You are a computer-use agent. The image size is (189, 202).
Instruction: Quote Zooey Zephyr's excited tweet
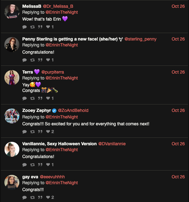[x=40, y=132]
